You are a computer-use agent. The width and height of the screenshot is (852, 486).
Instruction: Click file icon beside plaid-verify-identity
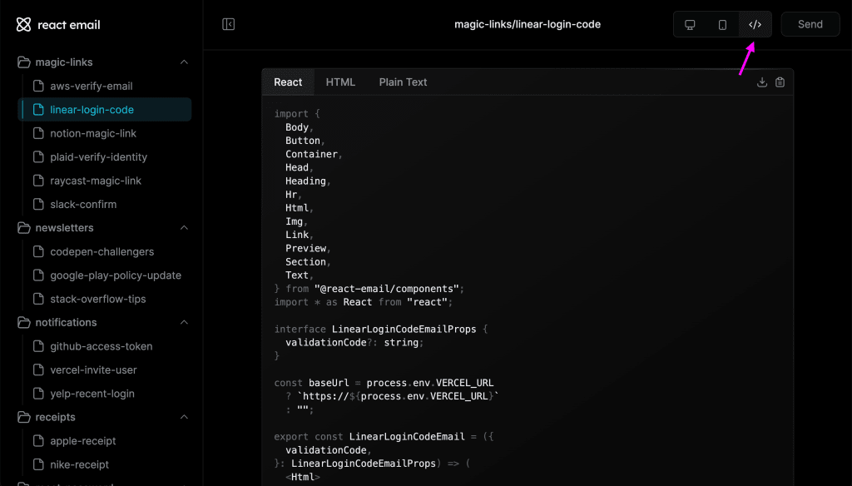tap(38, 156)
